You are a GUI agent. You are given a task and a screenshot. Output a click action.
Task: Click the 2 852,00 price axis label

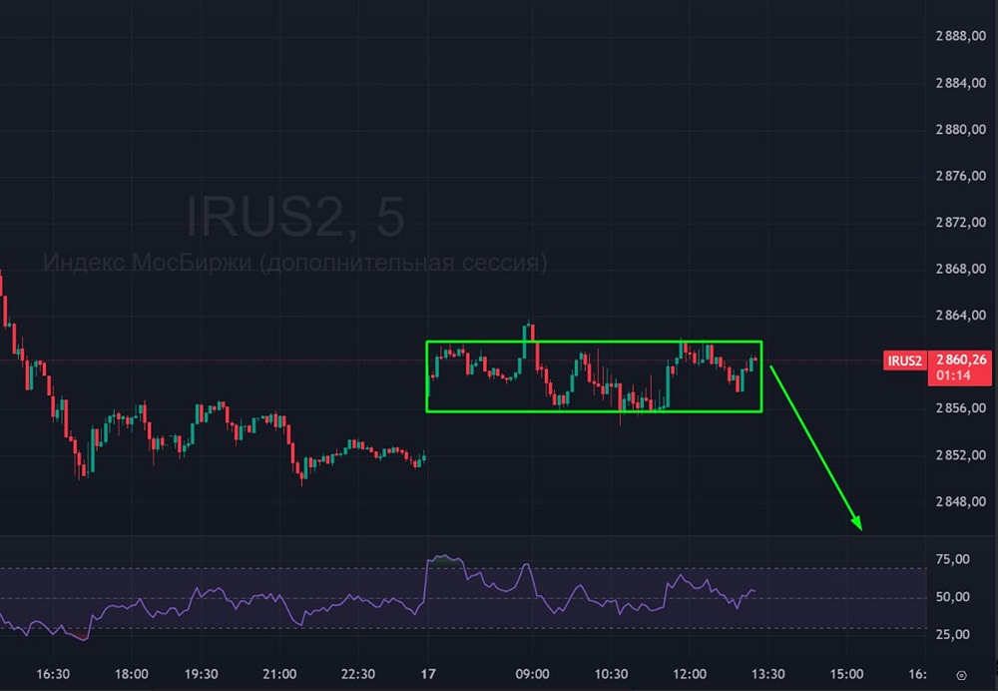[x=960, y=455]
